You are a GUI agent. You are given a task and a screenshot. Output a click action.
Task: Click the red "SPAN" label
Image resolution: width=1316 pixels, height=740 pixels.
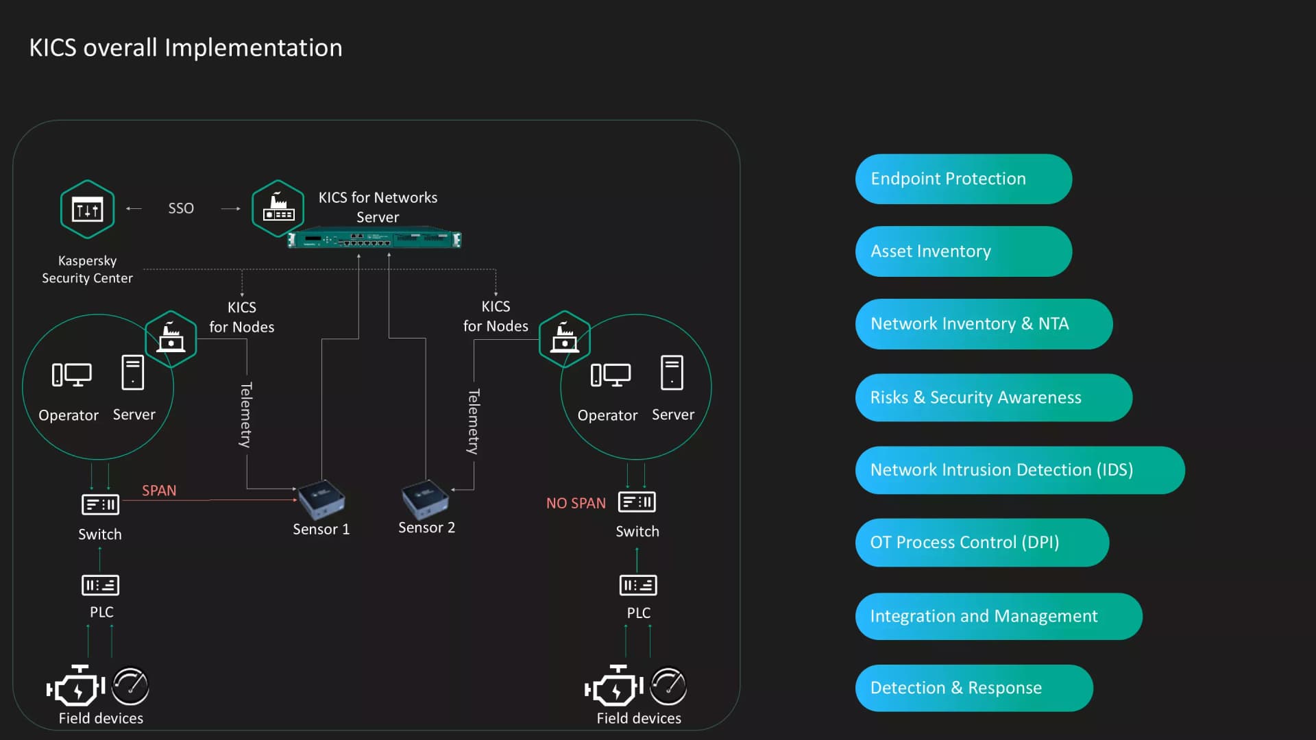click(159, 491)
